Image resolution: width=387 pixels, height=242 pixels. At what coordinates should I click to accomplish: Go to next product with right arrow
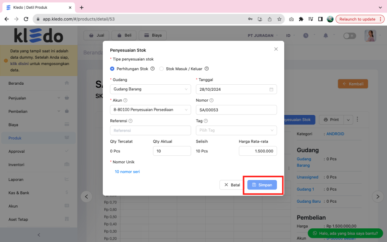(378, 197)
